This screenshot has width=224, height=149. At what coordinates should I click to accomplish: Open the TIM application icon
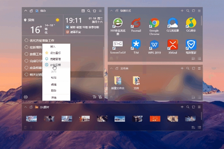(x=136, y=45)
